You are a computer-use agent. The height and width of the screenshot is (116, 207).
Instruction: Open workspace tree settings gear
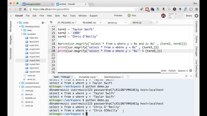(43, 23)
